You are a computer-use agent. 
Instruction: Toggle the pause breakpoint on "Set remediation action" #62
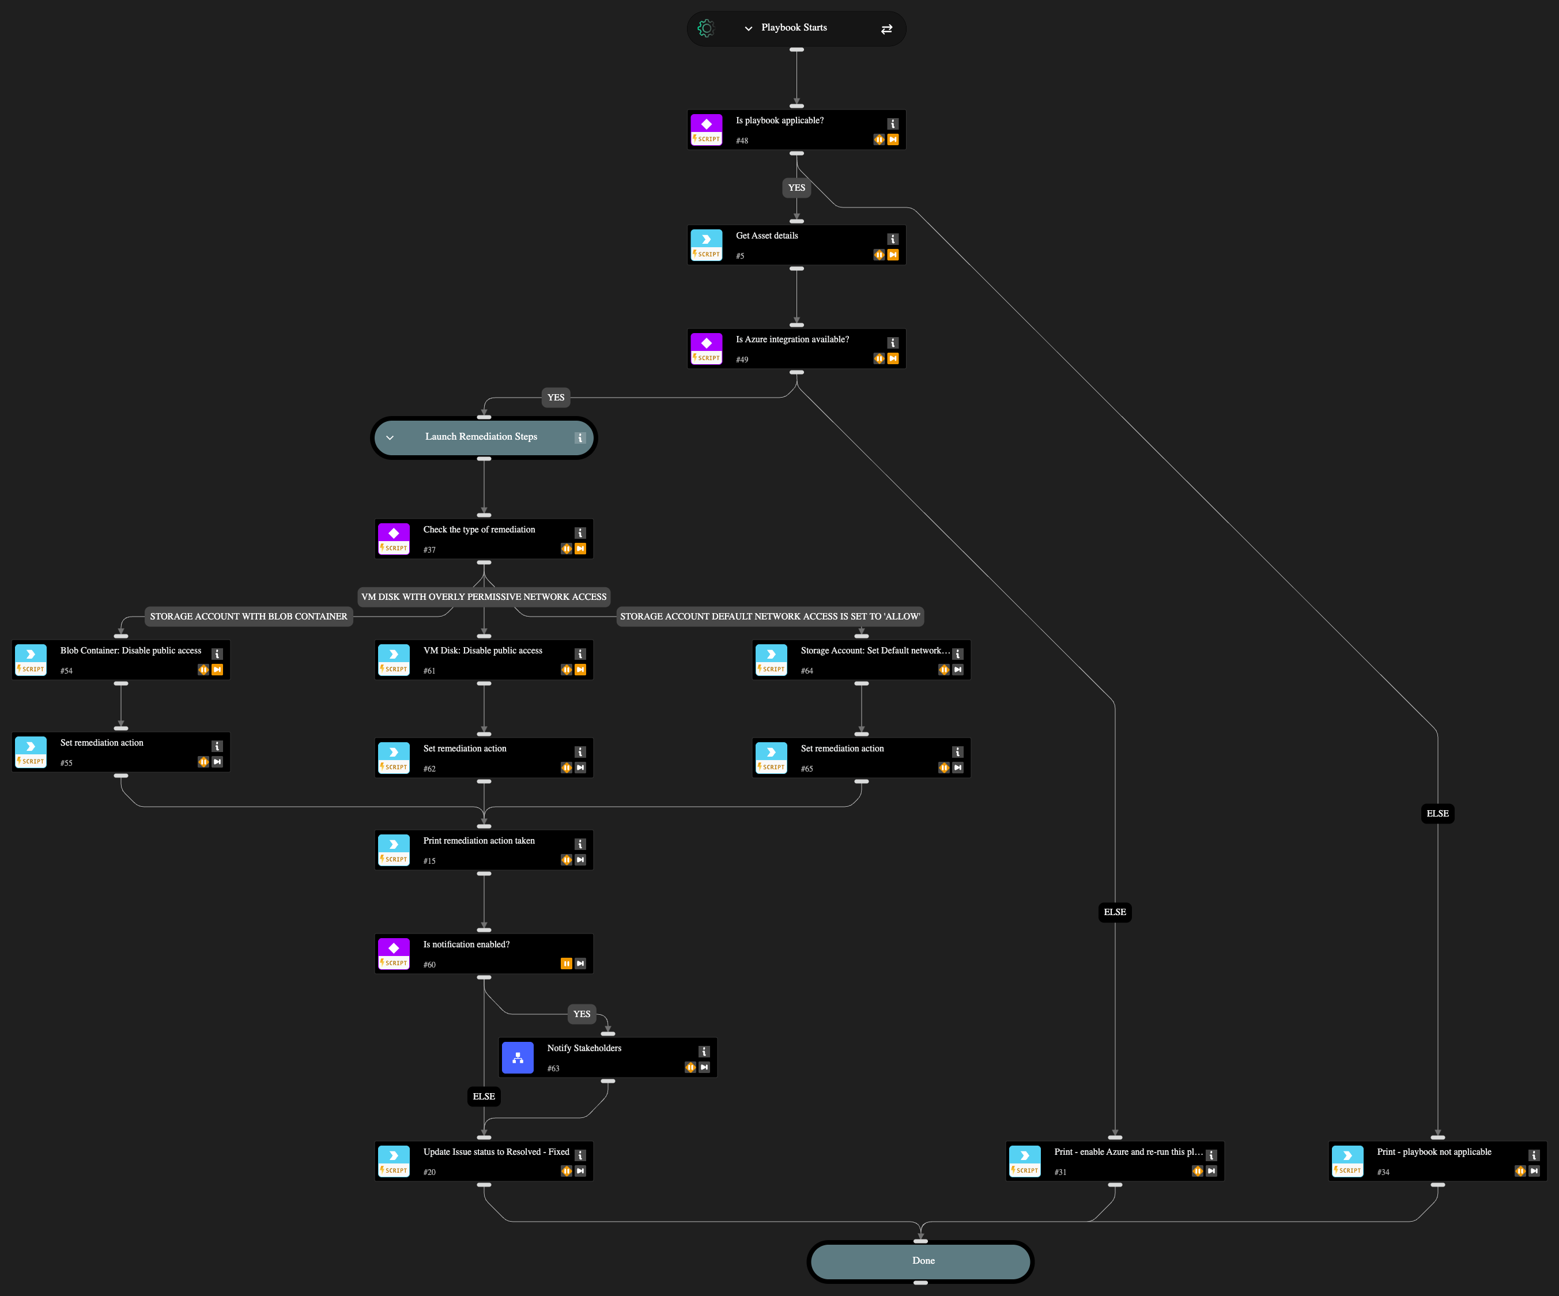click(x=567, y=768)
